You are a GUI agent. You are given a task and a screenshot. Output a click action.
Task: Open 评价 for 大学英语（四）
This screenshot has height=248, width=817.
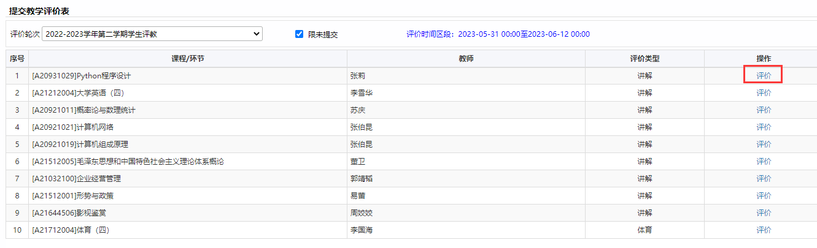click(x=764, y=93)
